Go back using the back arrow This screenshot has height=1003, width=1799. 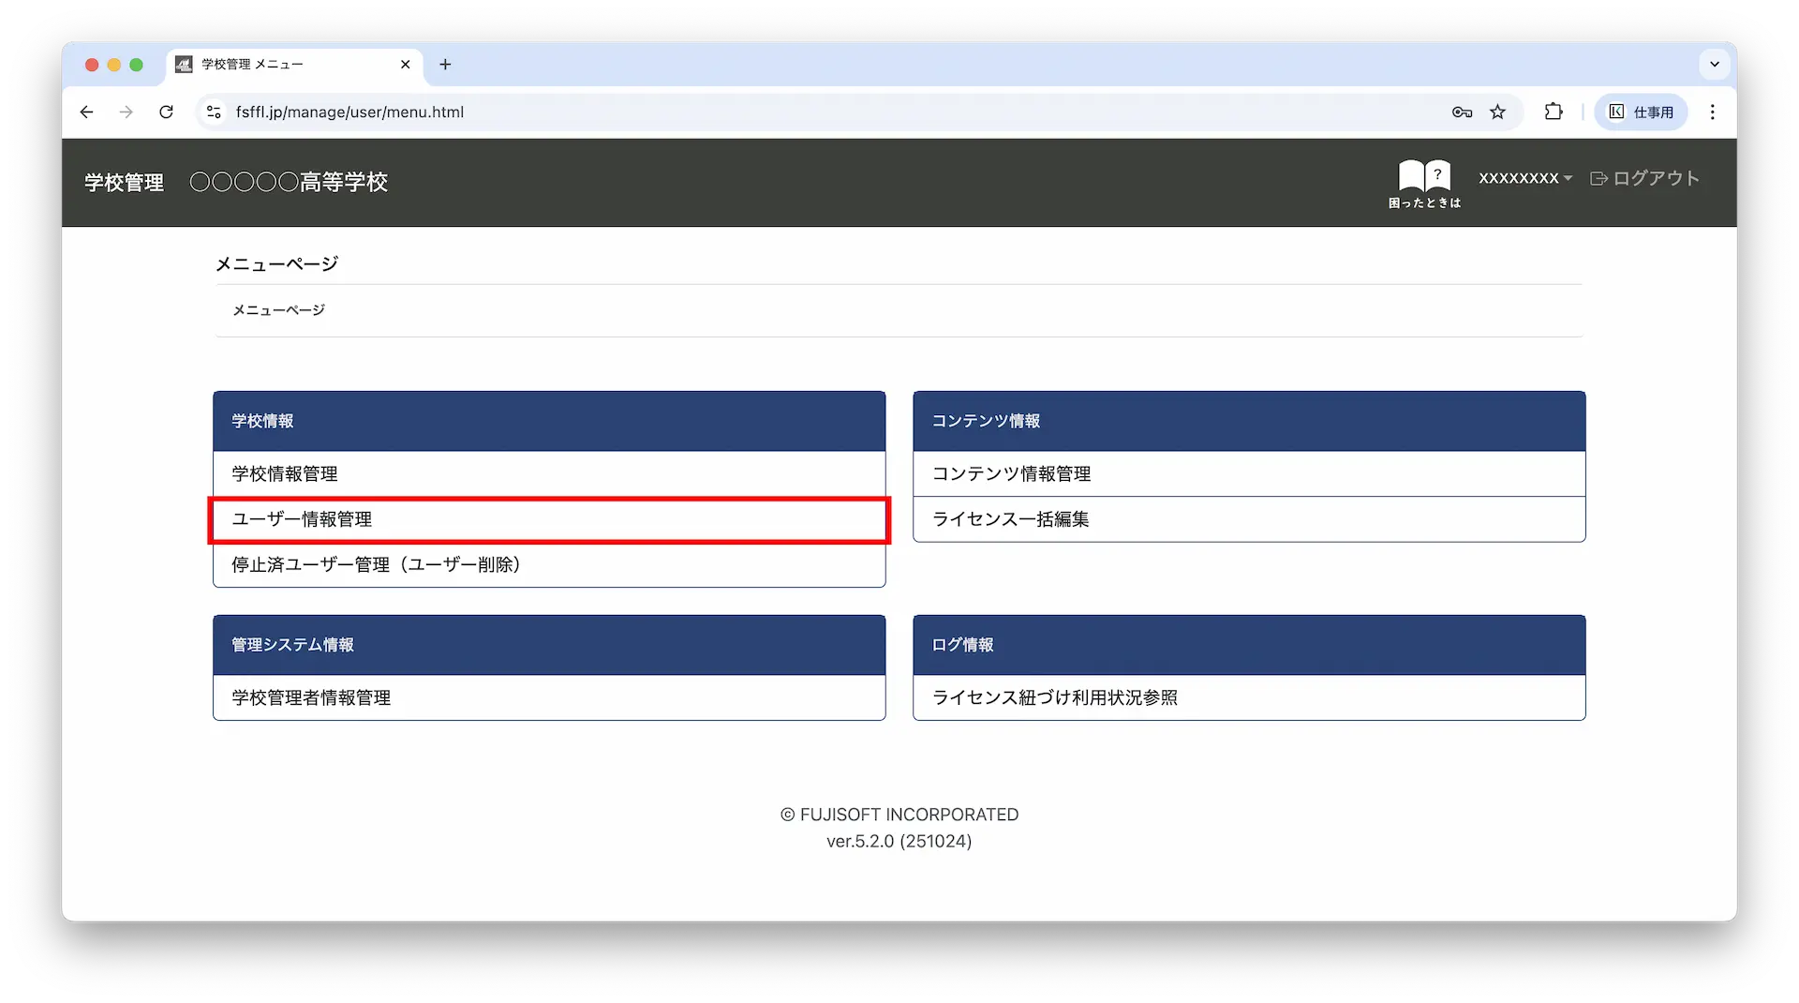click(87, 112)
